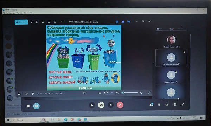211x126 pixels.
Task: Toggle the camera on in the call
Action: coord(101,105)
